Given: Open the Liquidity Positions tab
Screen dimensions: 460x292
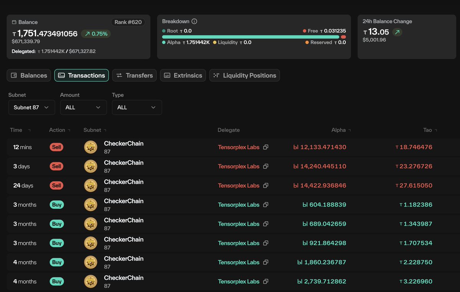Looking at the screenshot, I should 245,75.
